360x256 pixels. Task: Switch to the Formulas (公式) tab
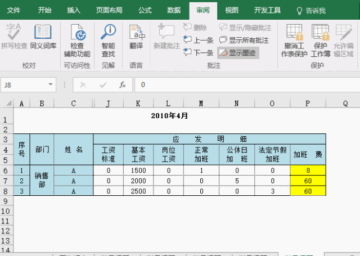pyautogui.click(x=145, y=10)
